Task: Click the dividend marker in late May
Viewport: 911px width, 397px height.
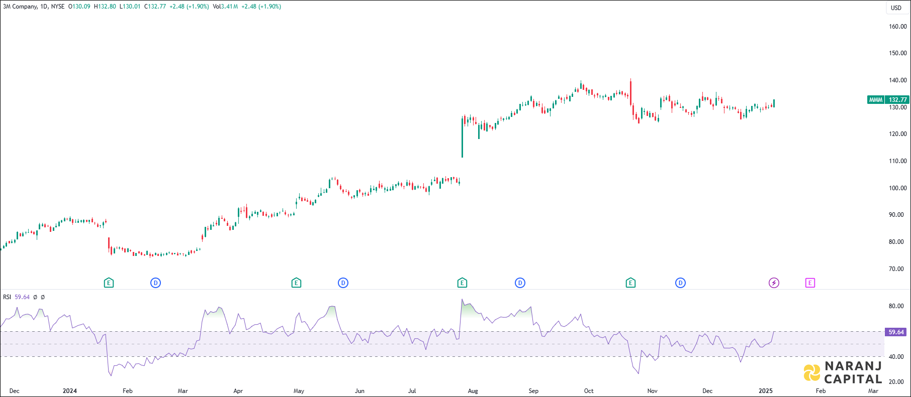Action: click(343, 283)
